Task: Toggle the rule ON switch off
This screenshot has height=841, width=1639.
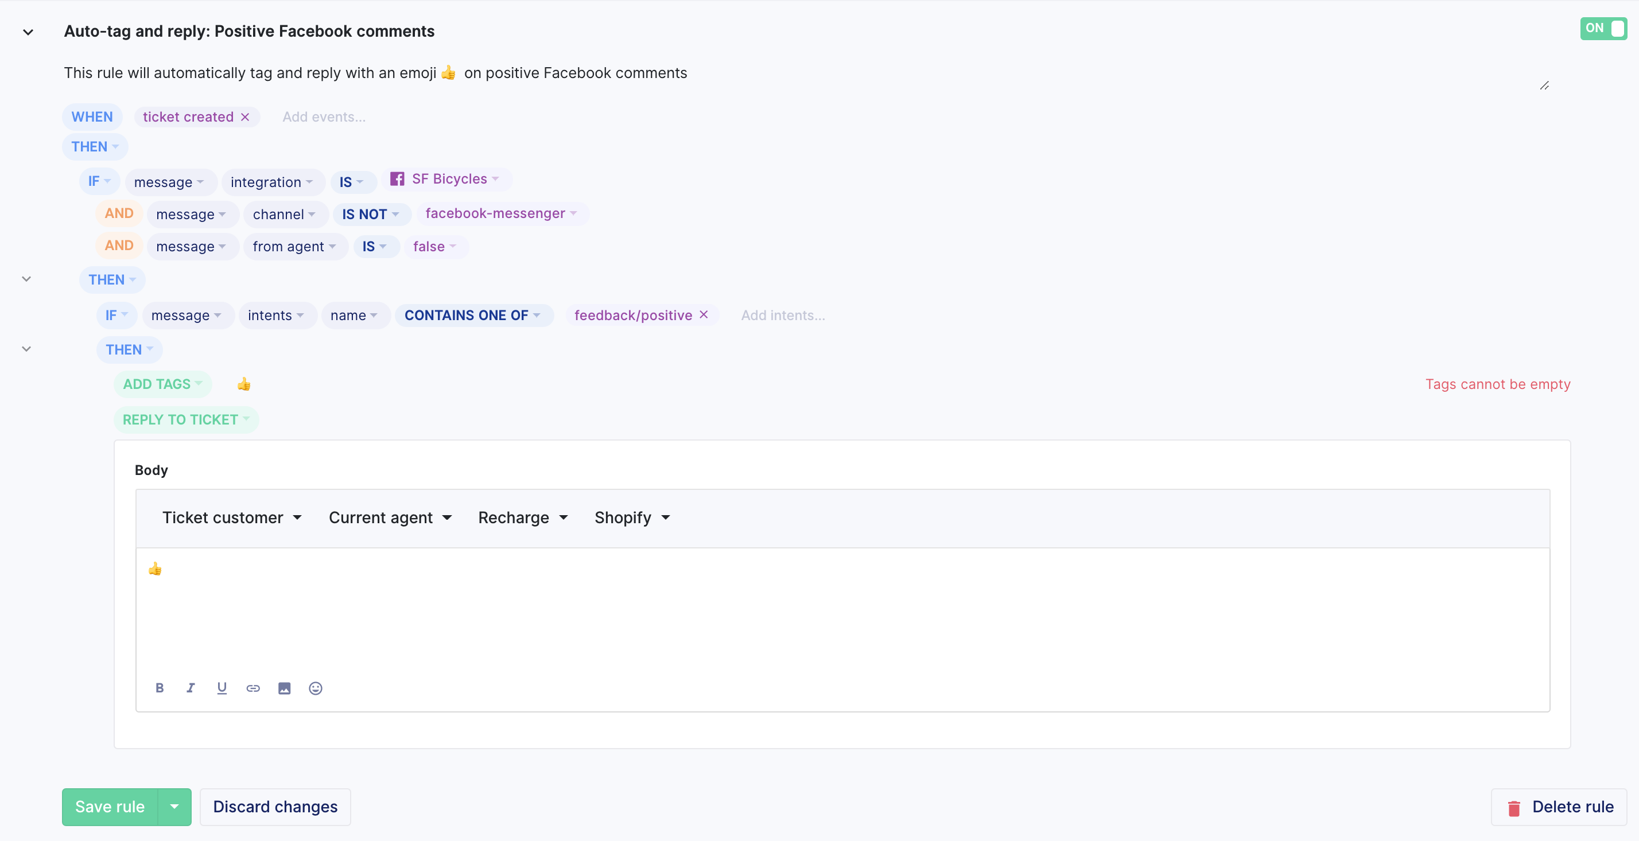Action: (1603, 29)
